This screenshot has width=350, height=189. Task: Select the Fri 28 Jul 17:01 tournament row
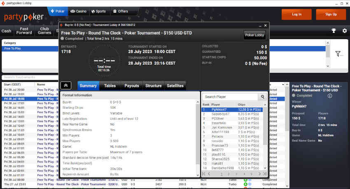[30, 103]
